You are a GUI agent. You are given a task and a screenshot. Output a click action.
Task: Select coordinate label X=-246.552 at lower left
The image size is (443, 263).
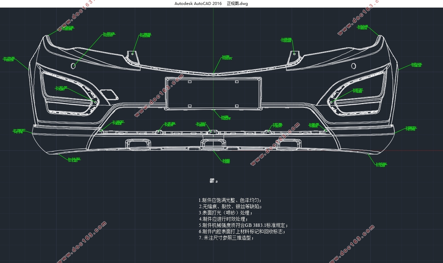tap(74, 160)
